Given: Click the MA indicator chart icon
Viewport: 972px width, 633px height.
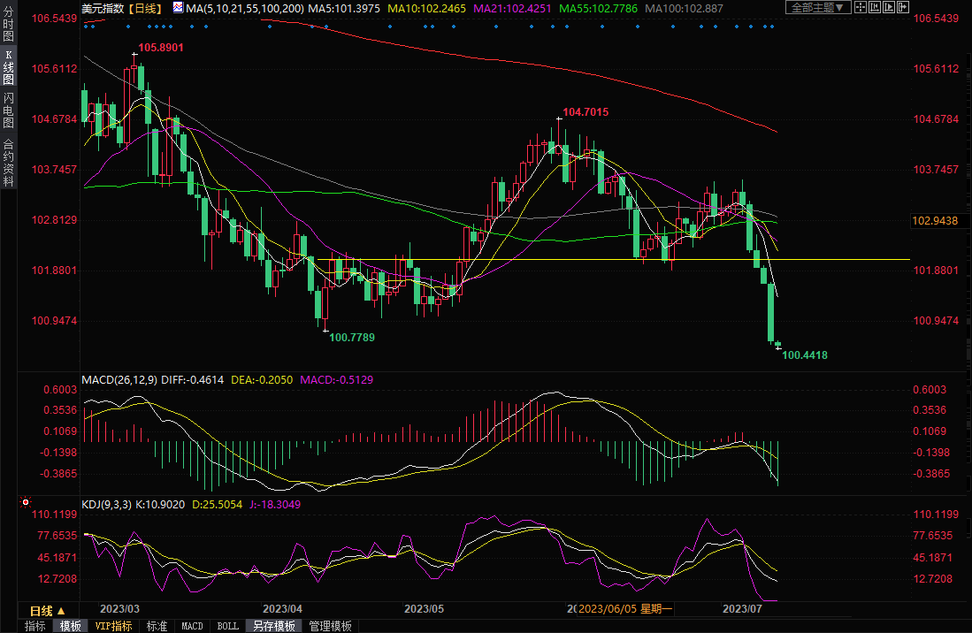Looking at the screenshot, I should click(x=178, y=7).
